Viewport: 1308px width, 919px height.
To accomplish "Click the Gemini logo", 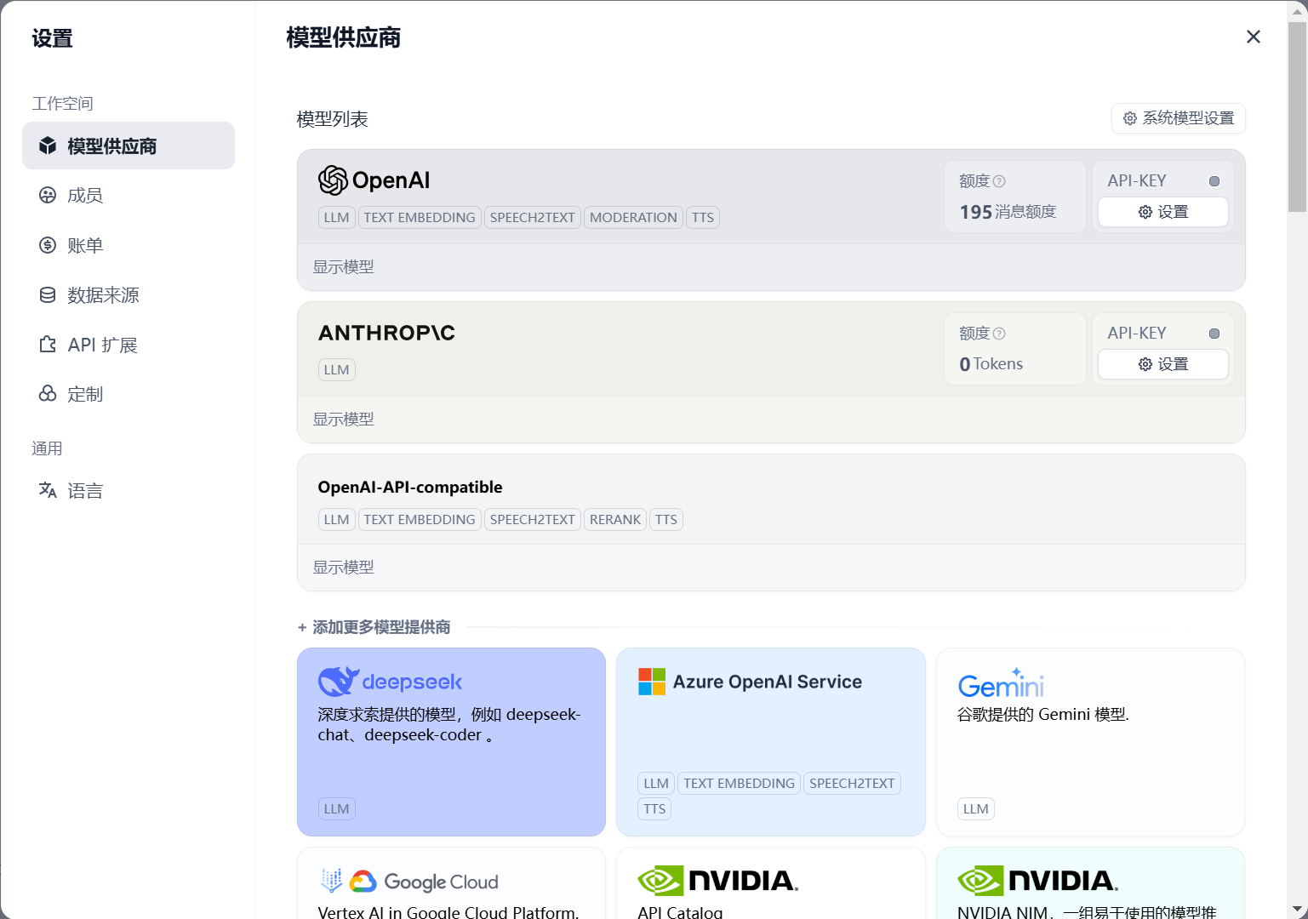I will click(1001, 683).
